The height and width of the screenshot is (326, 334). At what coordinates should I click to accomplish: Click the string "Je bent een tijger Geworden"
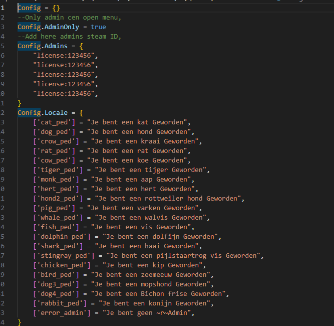pos(151,170)
